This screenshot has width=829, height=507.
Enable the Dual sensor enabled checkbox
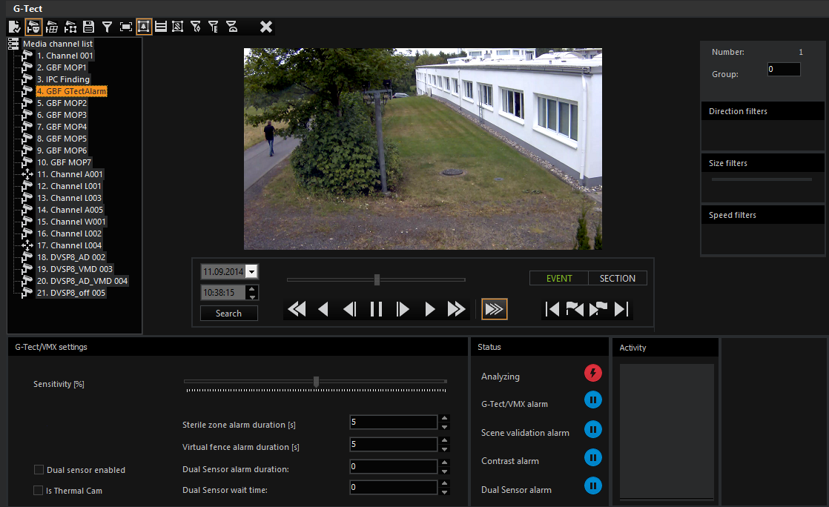point(39,470)
